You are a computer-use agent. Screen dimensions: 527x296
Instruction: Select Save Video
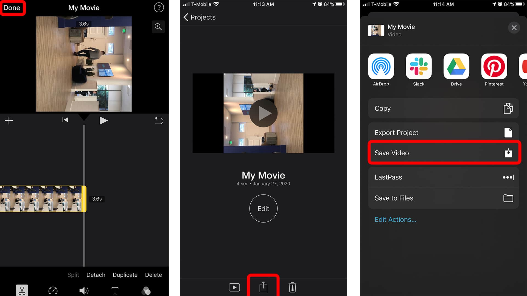[443, 153]
